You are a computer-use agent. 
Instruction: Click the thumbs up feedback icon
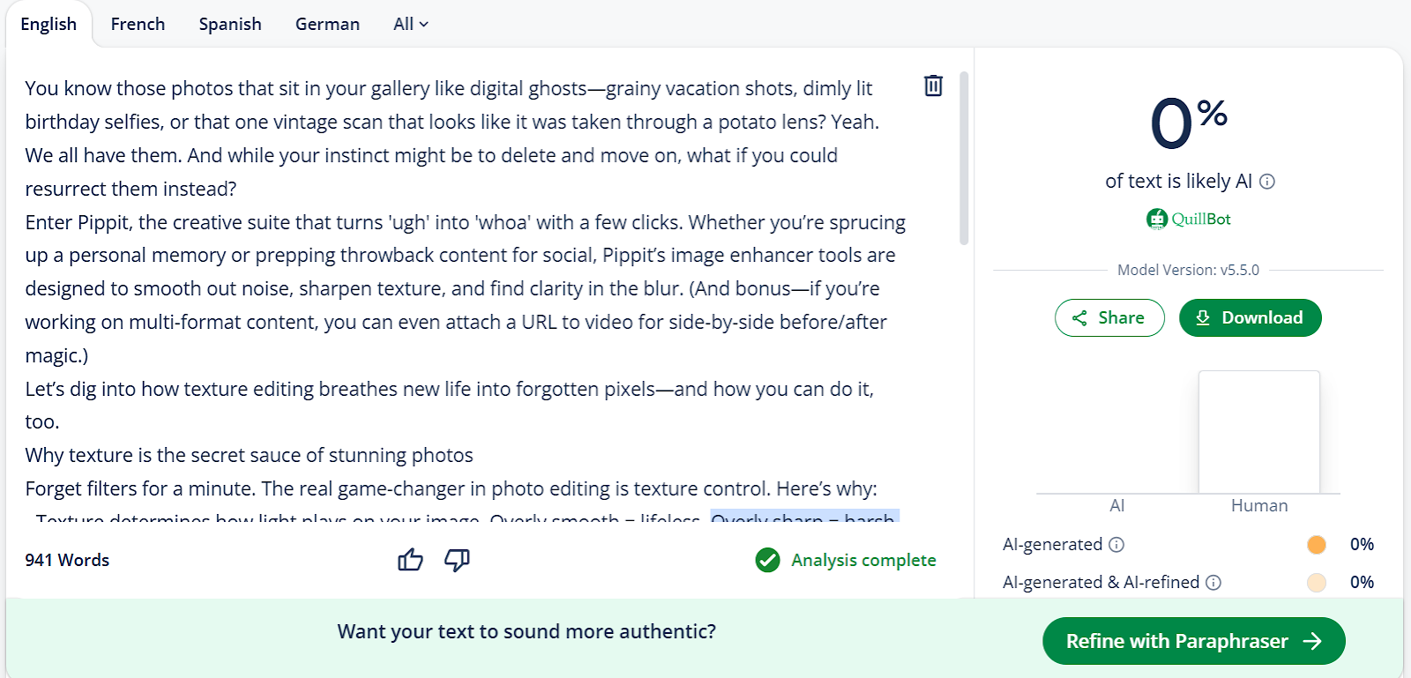tap(410, 560)
